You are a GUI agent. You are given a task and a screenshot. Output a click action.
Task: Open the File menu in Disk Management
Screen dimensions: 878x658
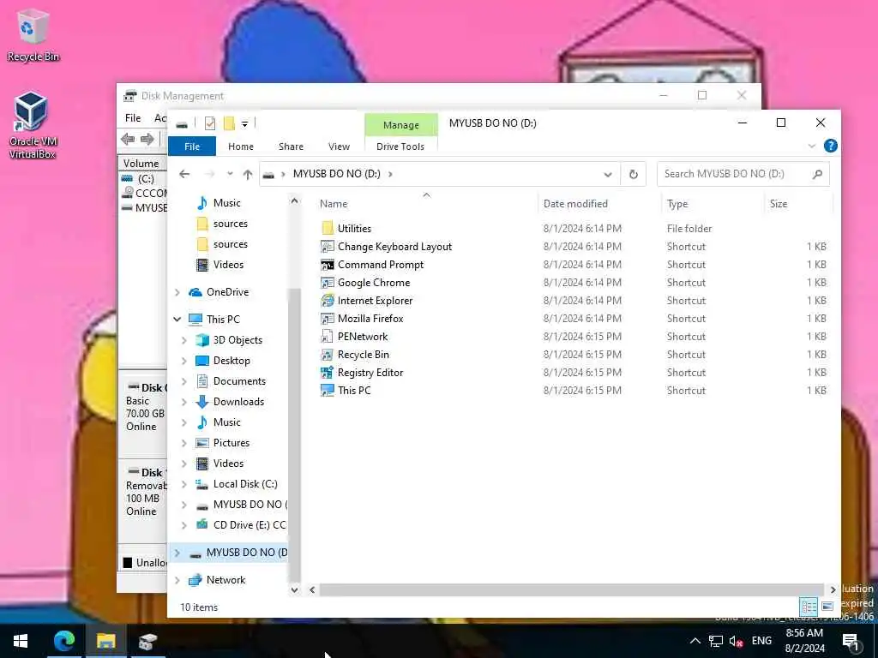(x=133, y=118)
